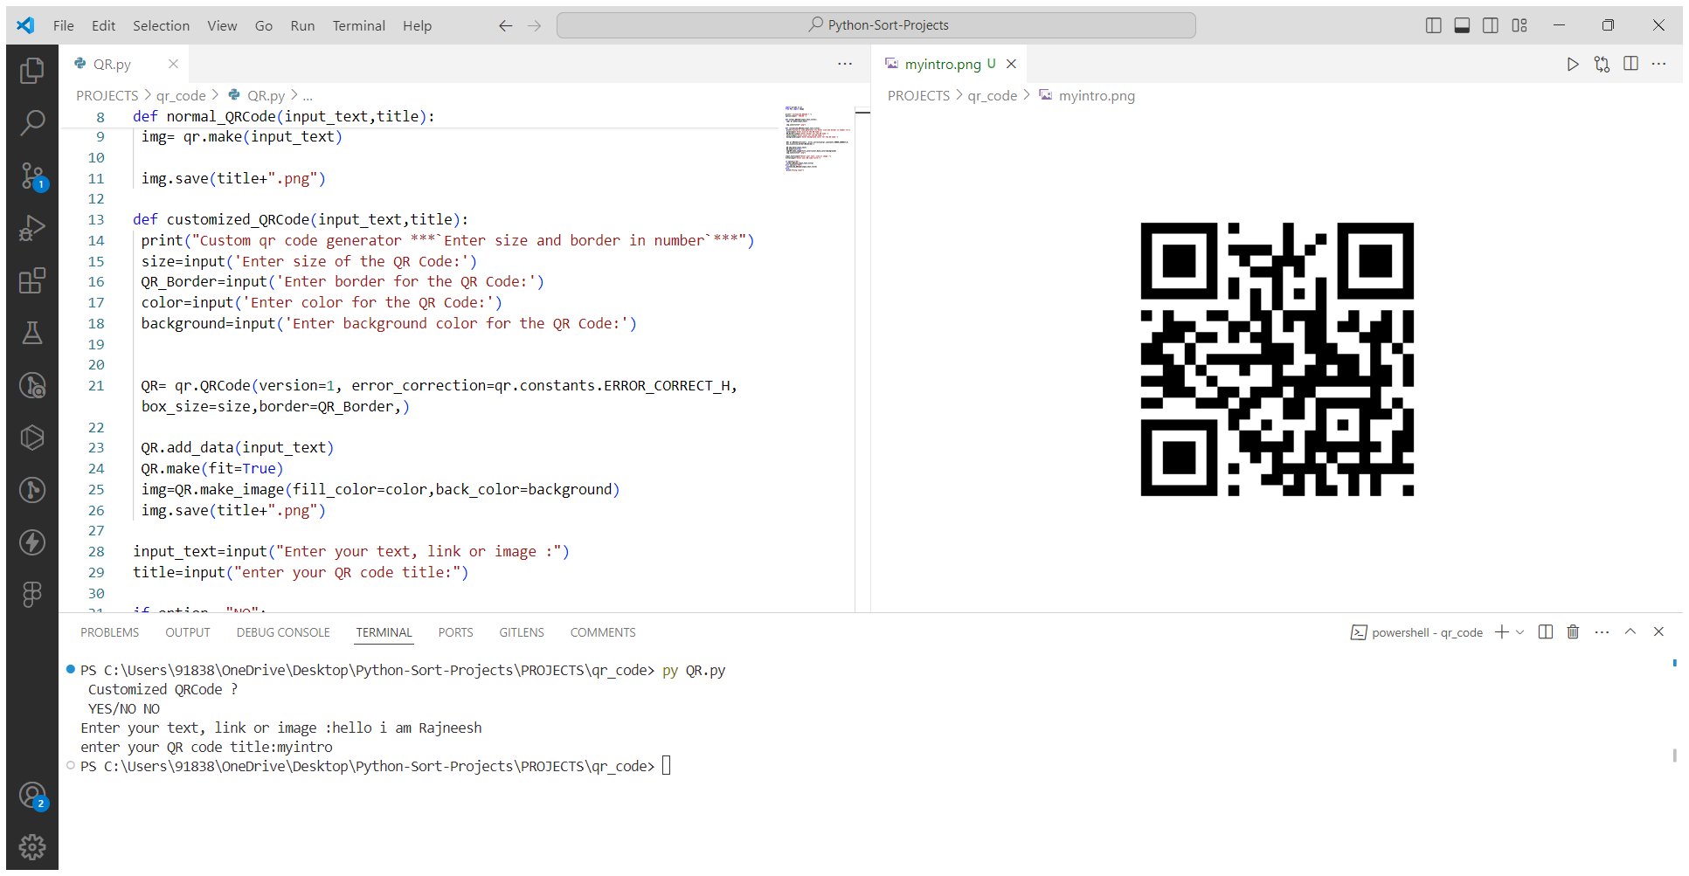
Task: Open the Extensions view
Action: (x=32, y=280)
